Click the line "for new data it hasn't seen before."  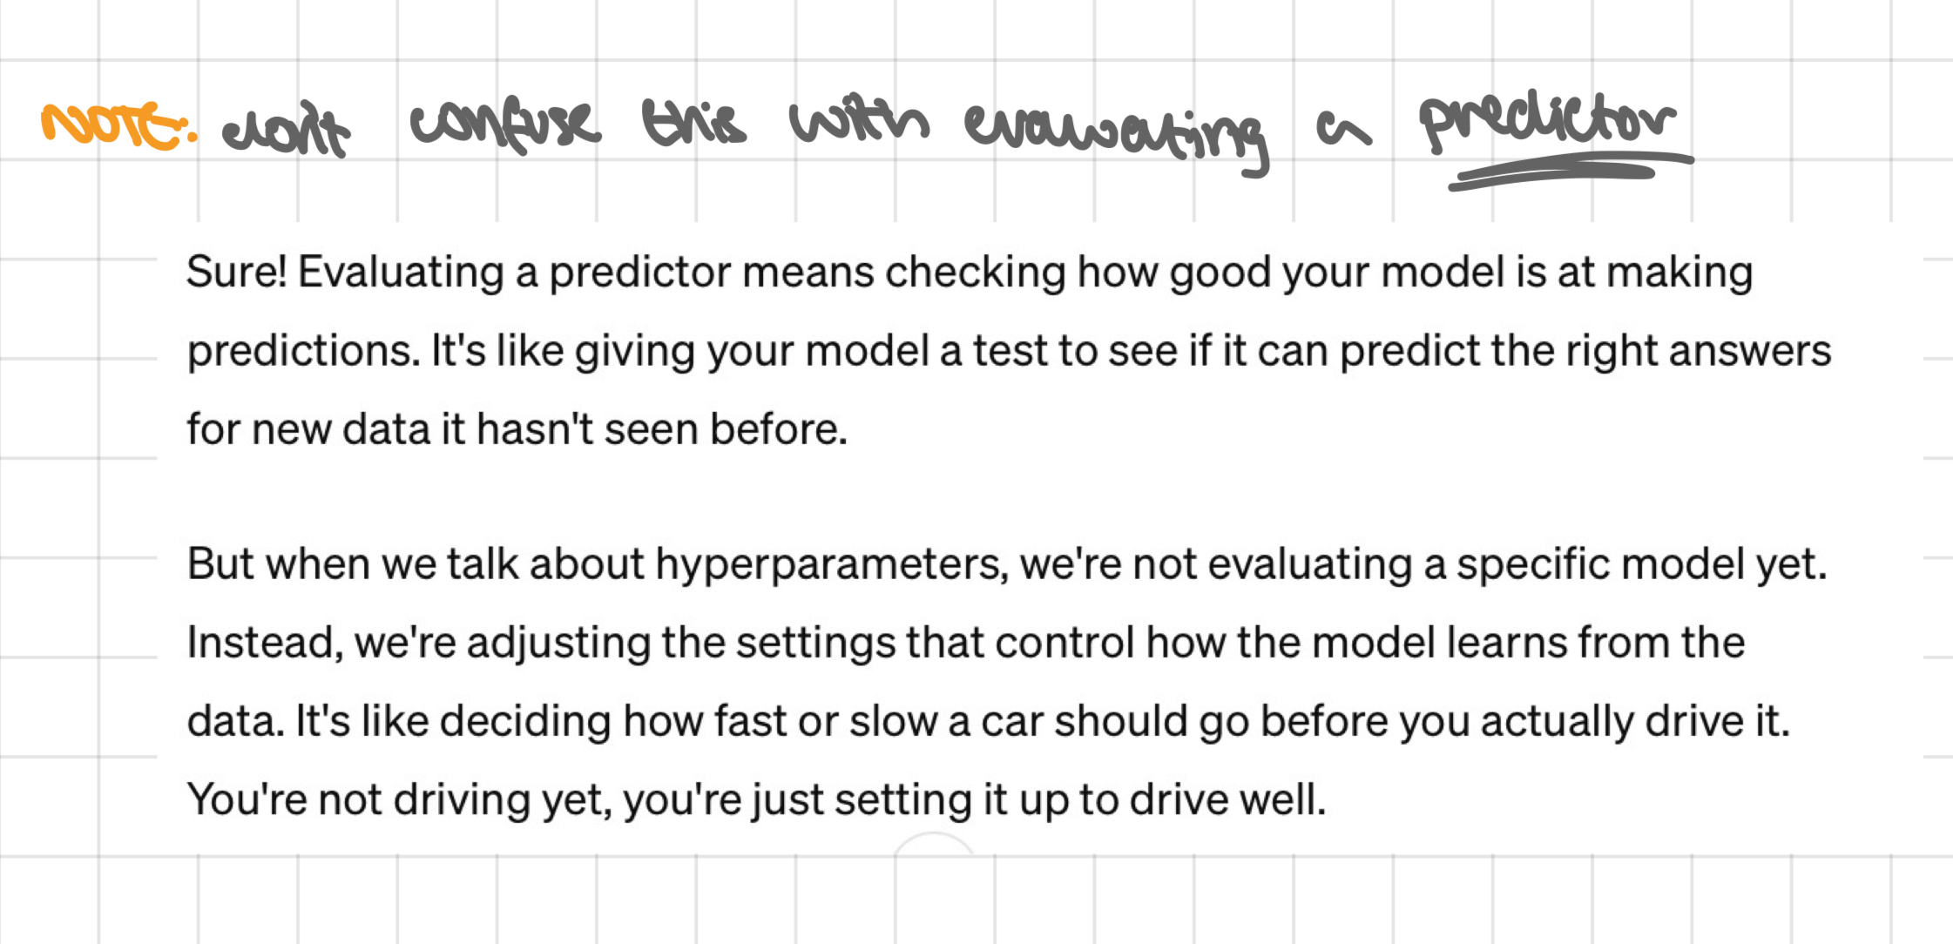[x=517, y=429]
